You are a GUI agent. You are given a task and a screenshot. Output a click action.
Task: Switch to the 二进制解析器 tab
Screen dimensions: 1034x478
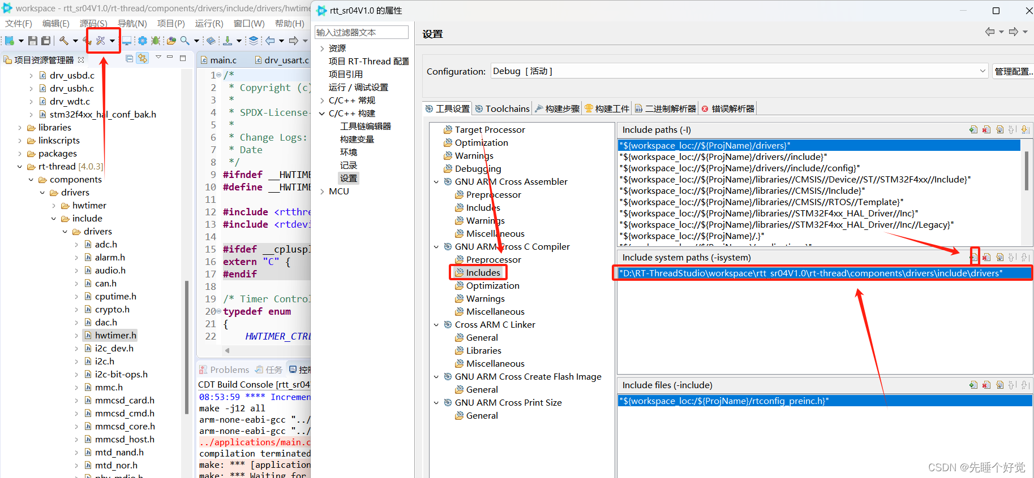tap(666, 108)
